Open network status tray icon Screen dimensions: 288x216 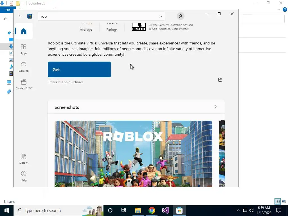coord(245,210)
